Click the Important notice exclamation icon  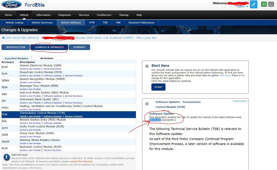click(x=7, y=157)
